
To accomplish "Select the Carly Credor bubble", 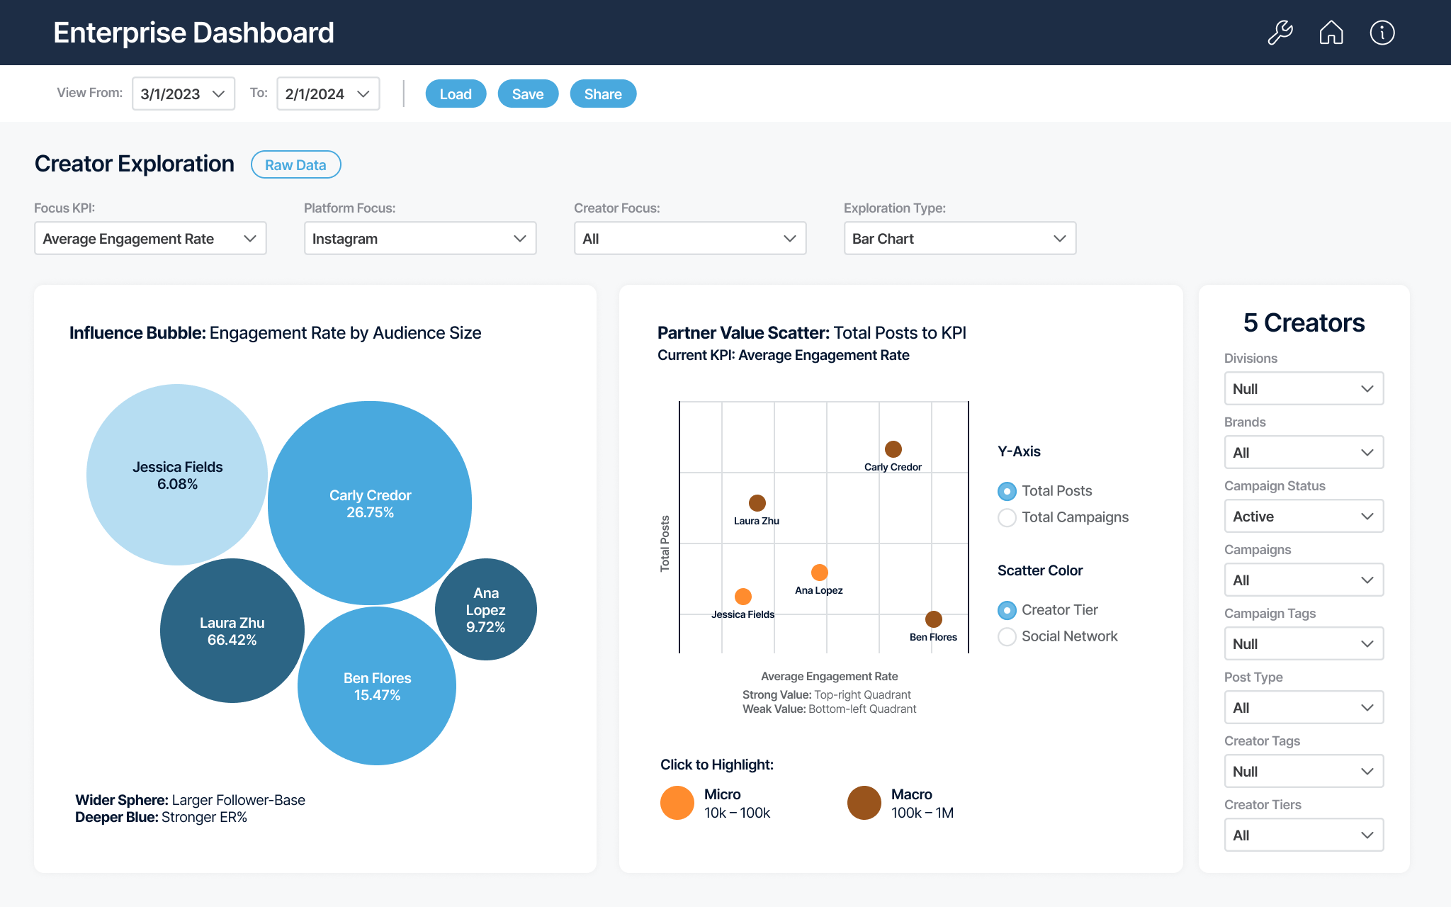I will 370,503.
